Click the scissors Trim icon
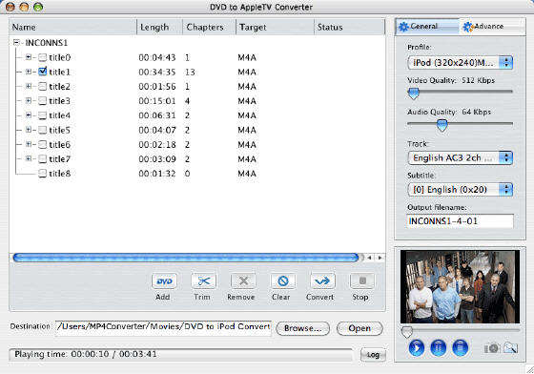The height and width of the screenshot is (374, 534). [203, 281]
